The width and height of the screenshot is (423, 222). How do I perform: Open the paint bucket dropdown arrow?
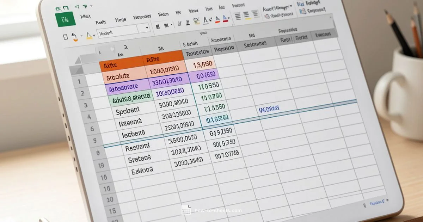click(x=81, y=36)
